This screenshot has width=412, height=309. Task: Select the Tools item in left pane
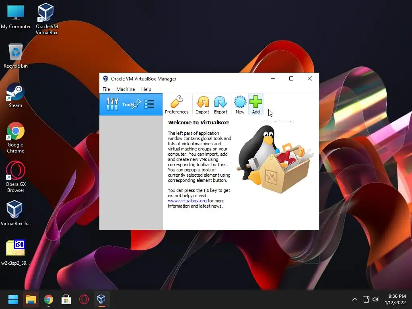tap(131, 104)
